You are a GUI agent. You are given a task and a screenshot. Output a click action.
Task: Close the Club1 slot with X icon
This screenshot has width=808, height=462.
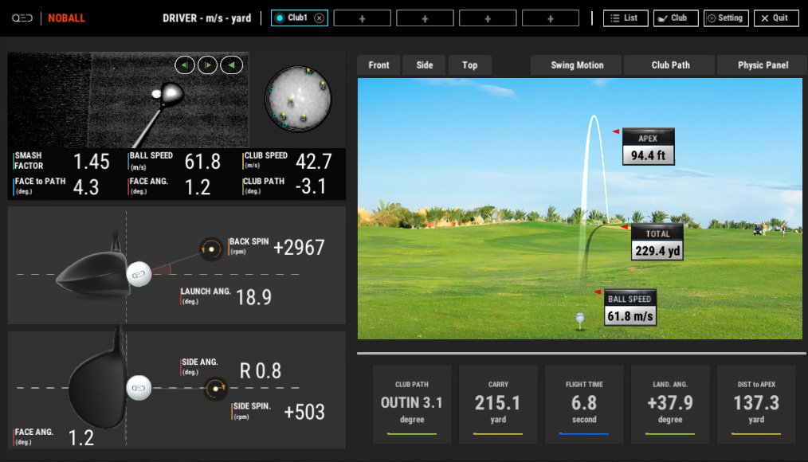[319, 18]
